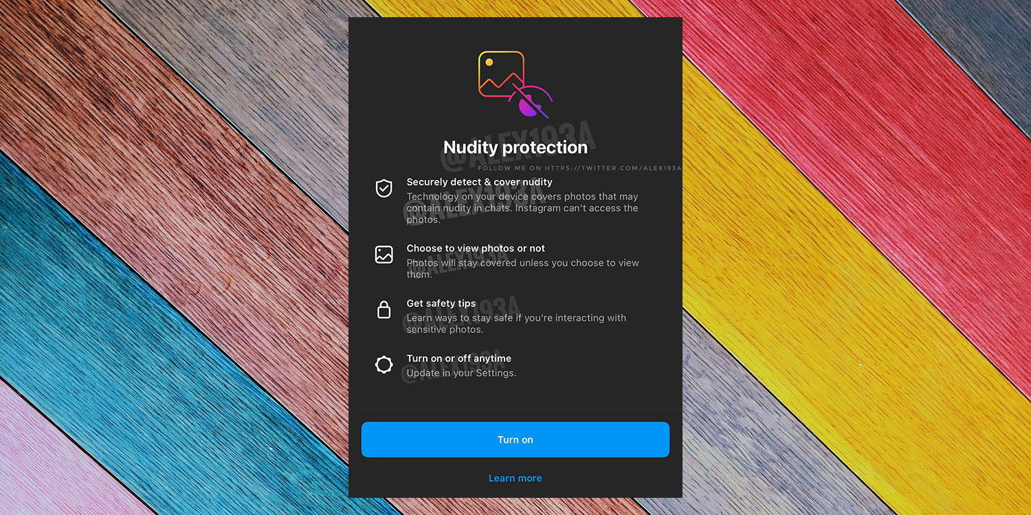Click the Update in your Settings text
The height and width of the screenshot is (515, 1031).
(461, 373)
